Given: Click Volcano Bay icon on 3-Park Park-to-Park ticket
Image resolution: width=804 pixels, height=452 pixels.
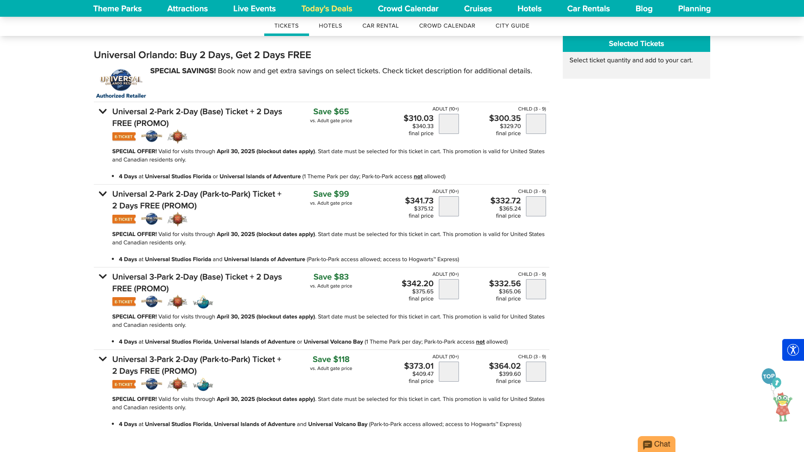Looking at the screenshot, I should click(203, 384).
